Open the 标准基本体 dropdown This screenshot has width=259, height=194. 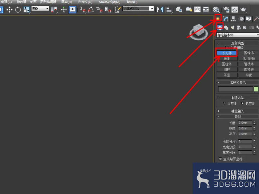[x=238, y=35]
